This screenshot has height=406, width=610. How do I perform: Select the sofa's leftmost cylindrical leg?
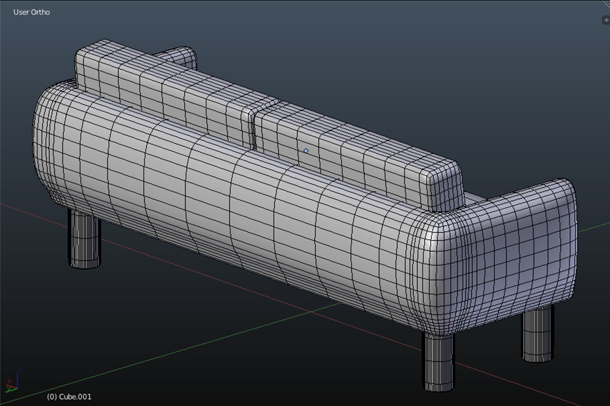point(85,239)
